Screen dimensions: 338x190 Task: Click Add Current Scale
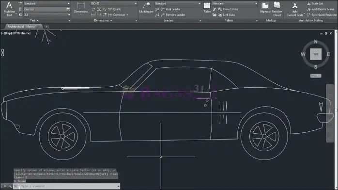tap(295, 9)
